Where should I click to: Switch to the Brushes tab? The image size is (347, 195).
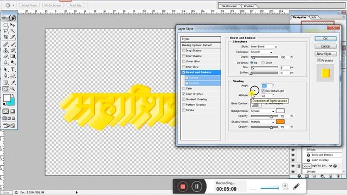[249, 6]
